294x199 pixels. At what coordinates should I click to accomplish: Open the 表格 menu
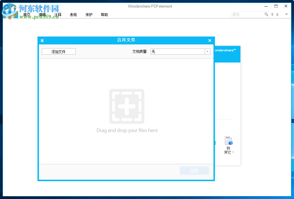pyautogui.click(x=73, y=15)
